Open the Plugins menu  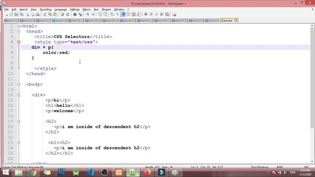106,9
